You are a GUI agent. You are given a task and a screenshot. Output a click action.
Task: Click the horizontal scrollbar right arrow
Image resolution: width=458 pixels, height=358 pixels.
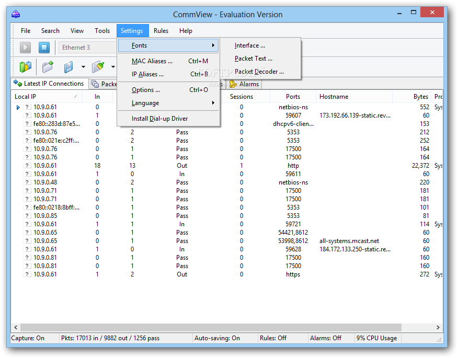(x=438, y=327)
